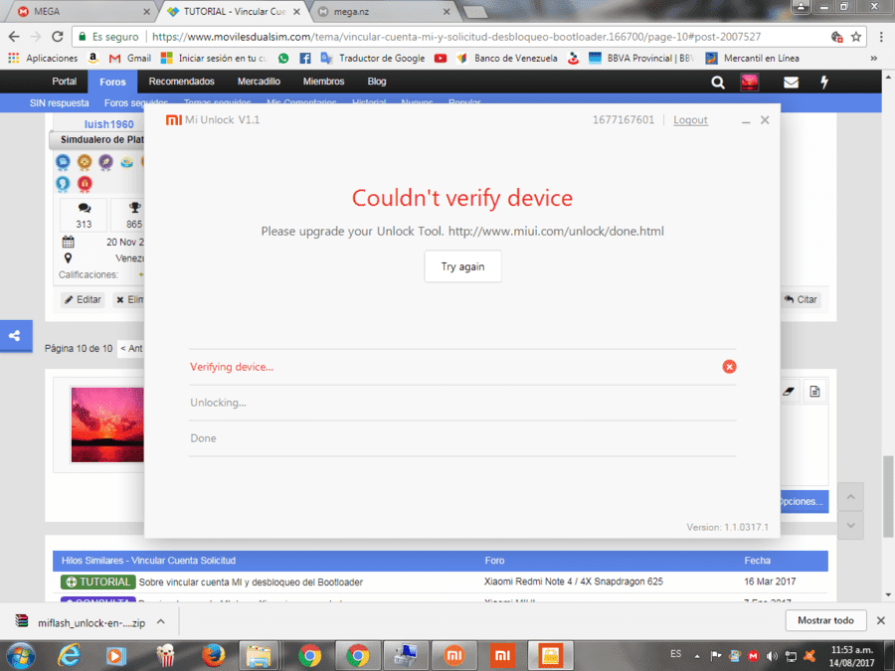Open the forum user avatar menu
Screen dimensions: 895x671
click(750, 83)
